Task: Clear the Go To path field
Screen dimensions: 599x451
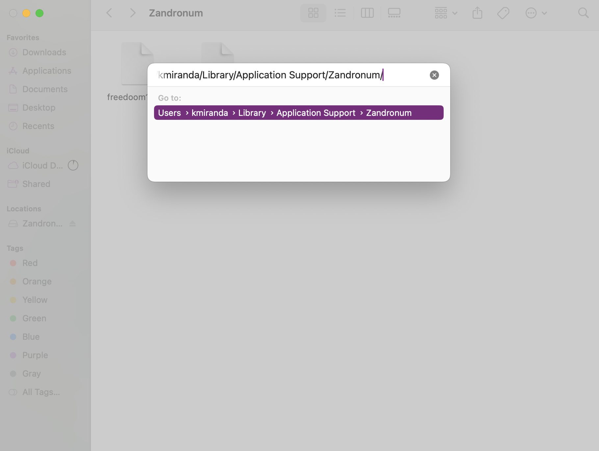Action: pyautogui.click(x=434, y=75)
